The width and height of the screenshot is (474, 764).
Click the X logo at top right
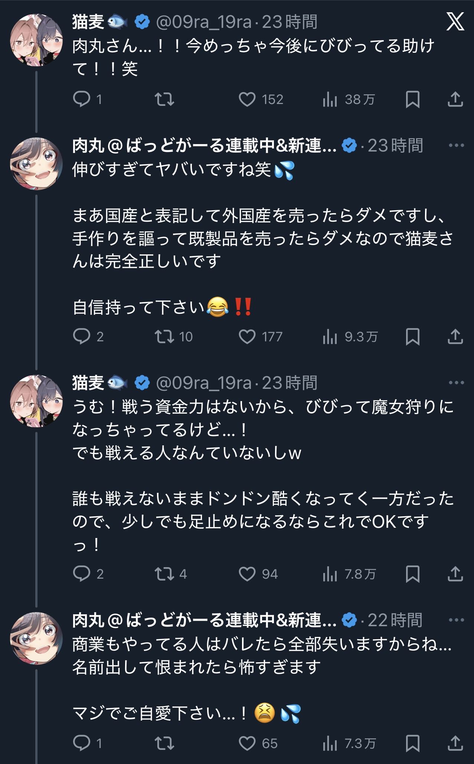click(455, 22)
